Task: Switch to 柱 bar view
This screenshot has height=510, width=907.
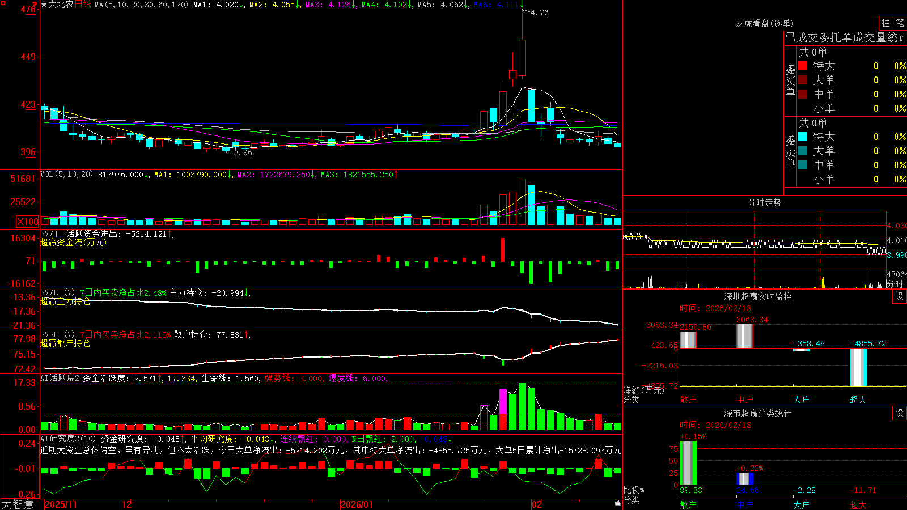Action: 885,23
